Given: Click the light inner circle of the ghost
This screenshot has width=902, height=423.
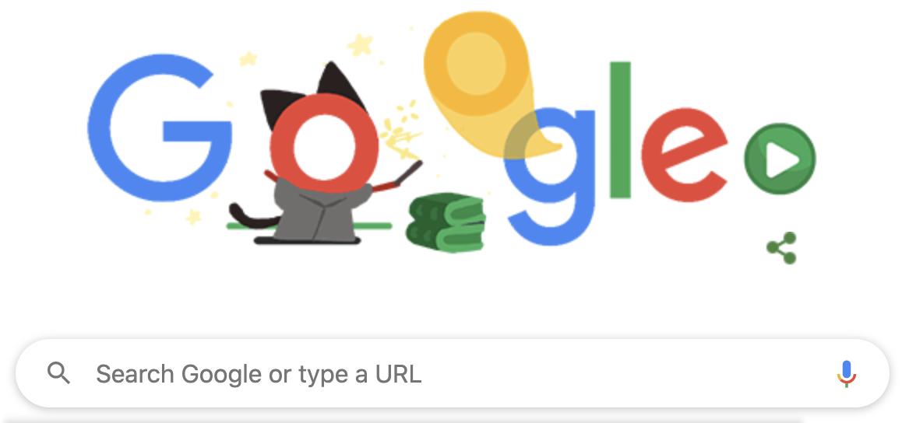Looking at the screenshot, I should (x=476, y=63).
